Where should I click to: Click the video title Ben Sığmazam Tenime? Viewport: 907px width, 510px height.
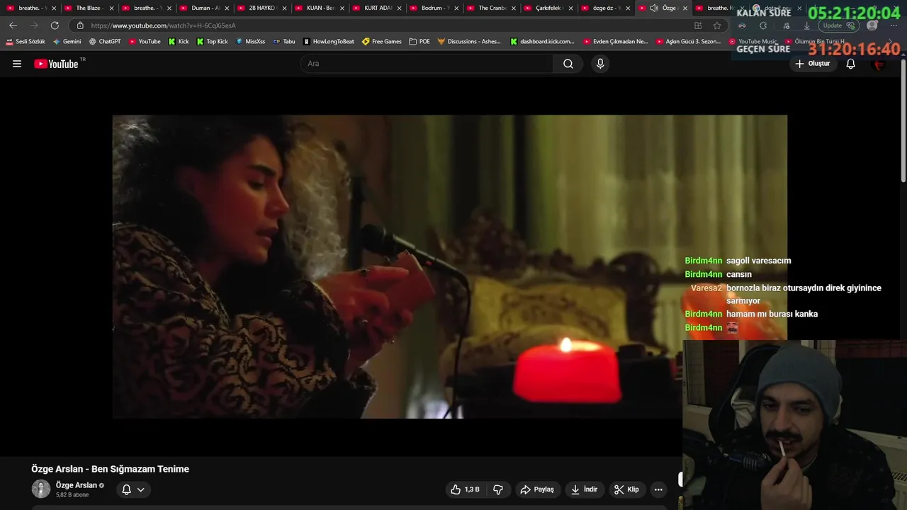[x=110, y=469]
